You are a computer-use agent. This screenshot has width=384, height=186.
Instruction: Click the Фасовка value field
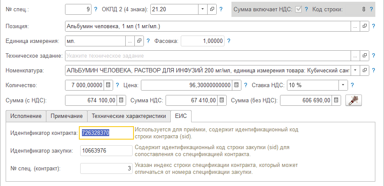(x=202, y=41)
